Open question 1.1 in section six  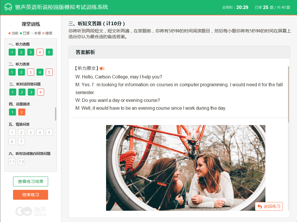click(12, 162)
